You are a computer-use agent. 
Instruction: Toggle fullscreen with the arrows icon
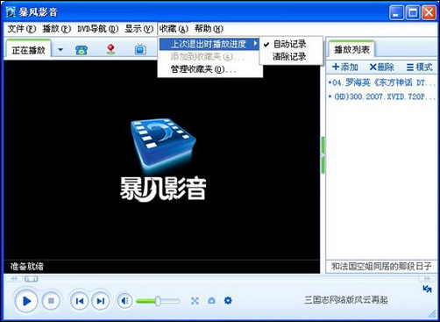195,301
